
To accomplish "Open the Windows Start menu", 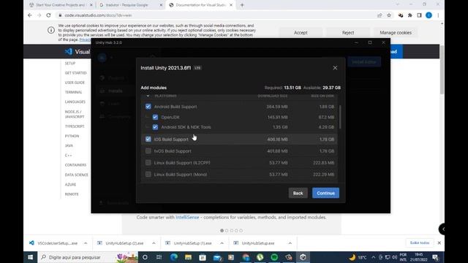I will (31, 257).
